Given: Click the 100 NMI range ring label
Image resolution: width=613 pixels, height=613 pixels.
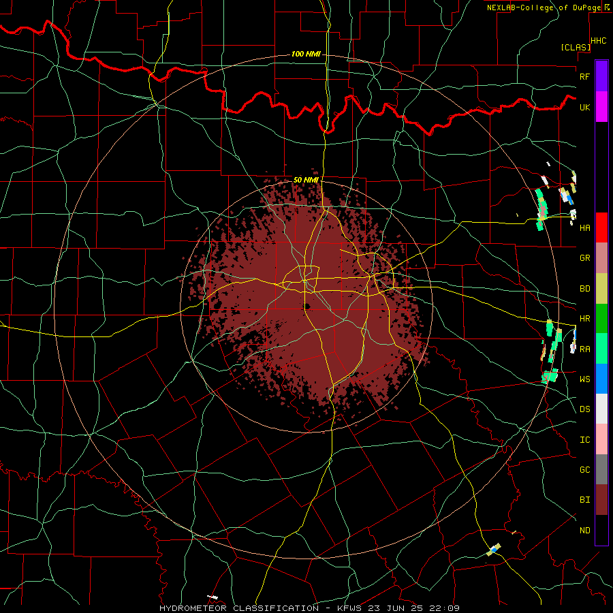Looking at the screenshot, I should coord(306,54).
